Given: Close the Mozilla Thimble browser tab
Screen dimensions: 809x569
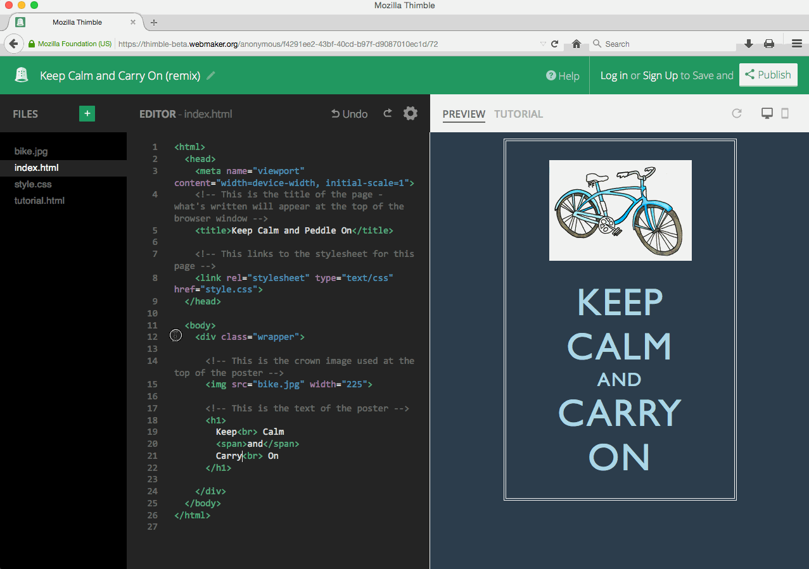Looking at the screenshot, I should [132, 22].
